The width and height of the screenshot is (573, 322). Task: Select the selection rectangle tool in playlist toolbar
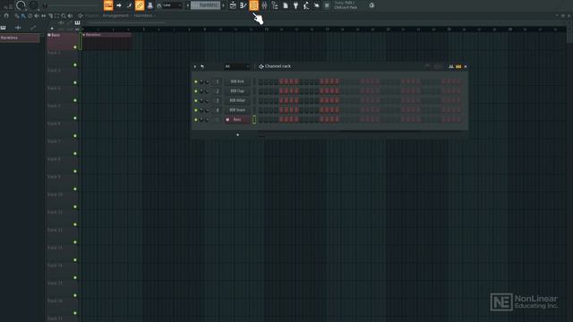click(56, 16)
